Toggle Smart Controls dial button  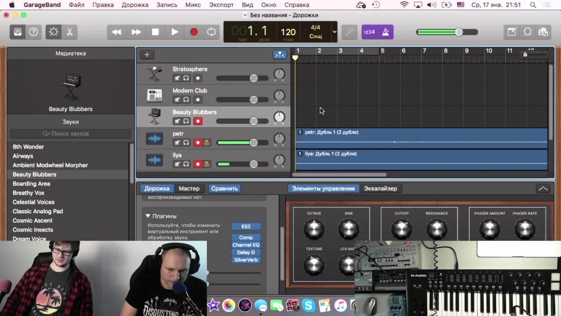[53, 32]
